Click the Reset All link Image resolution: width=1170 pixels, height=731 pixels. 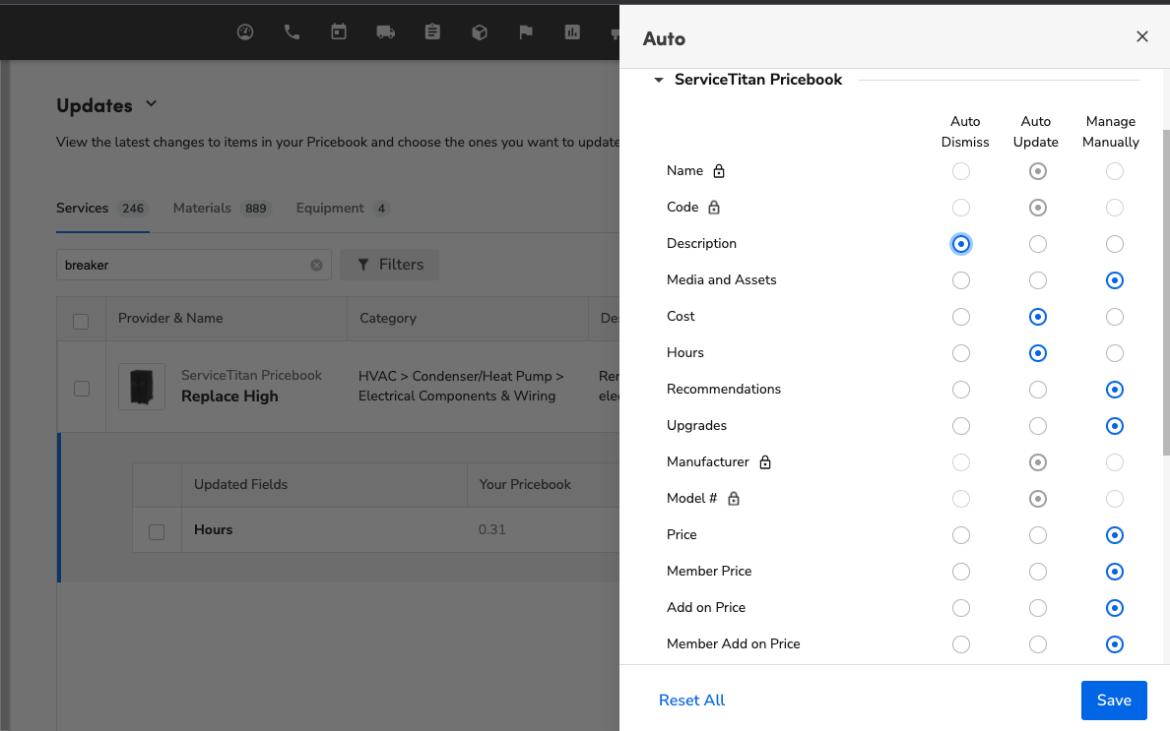point(691,700)
